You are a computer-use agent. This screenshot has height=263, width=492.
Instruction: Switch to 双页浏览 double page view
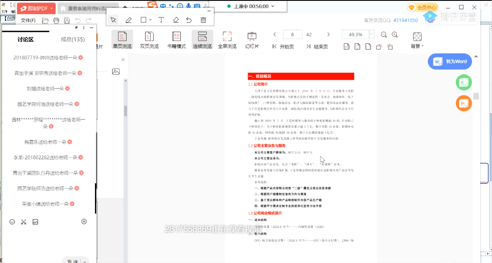point(149,40)
